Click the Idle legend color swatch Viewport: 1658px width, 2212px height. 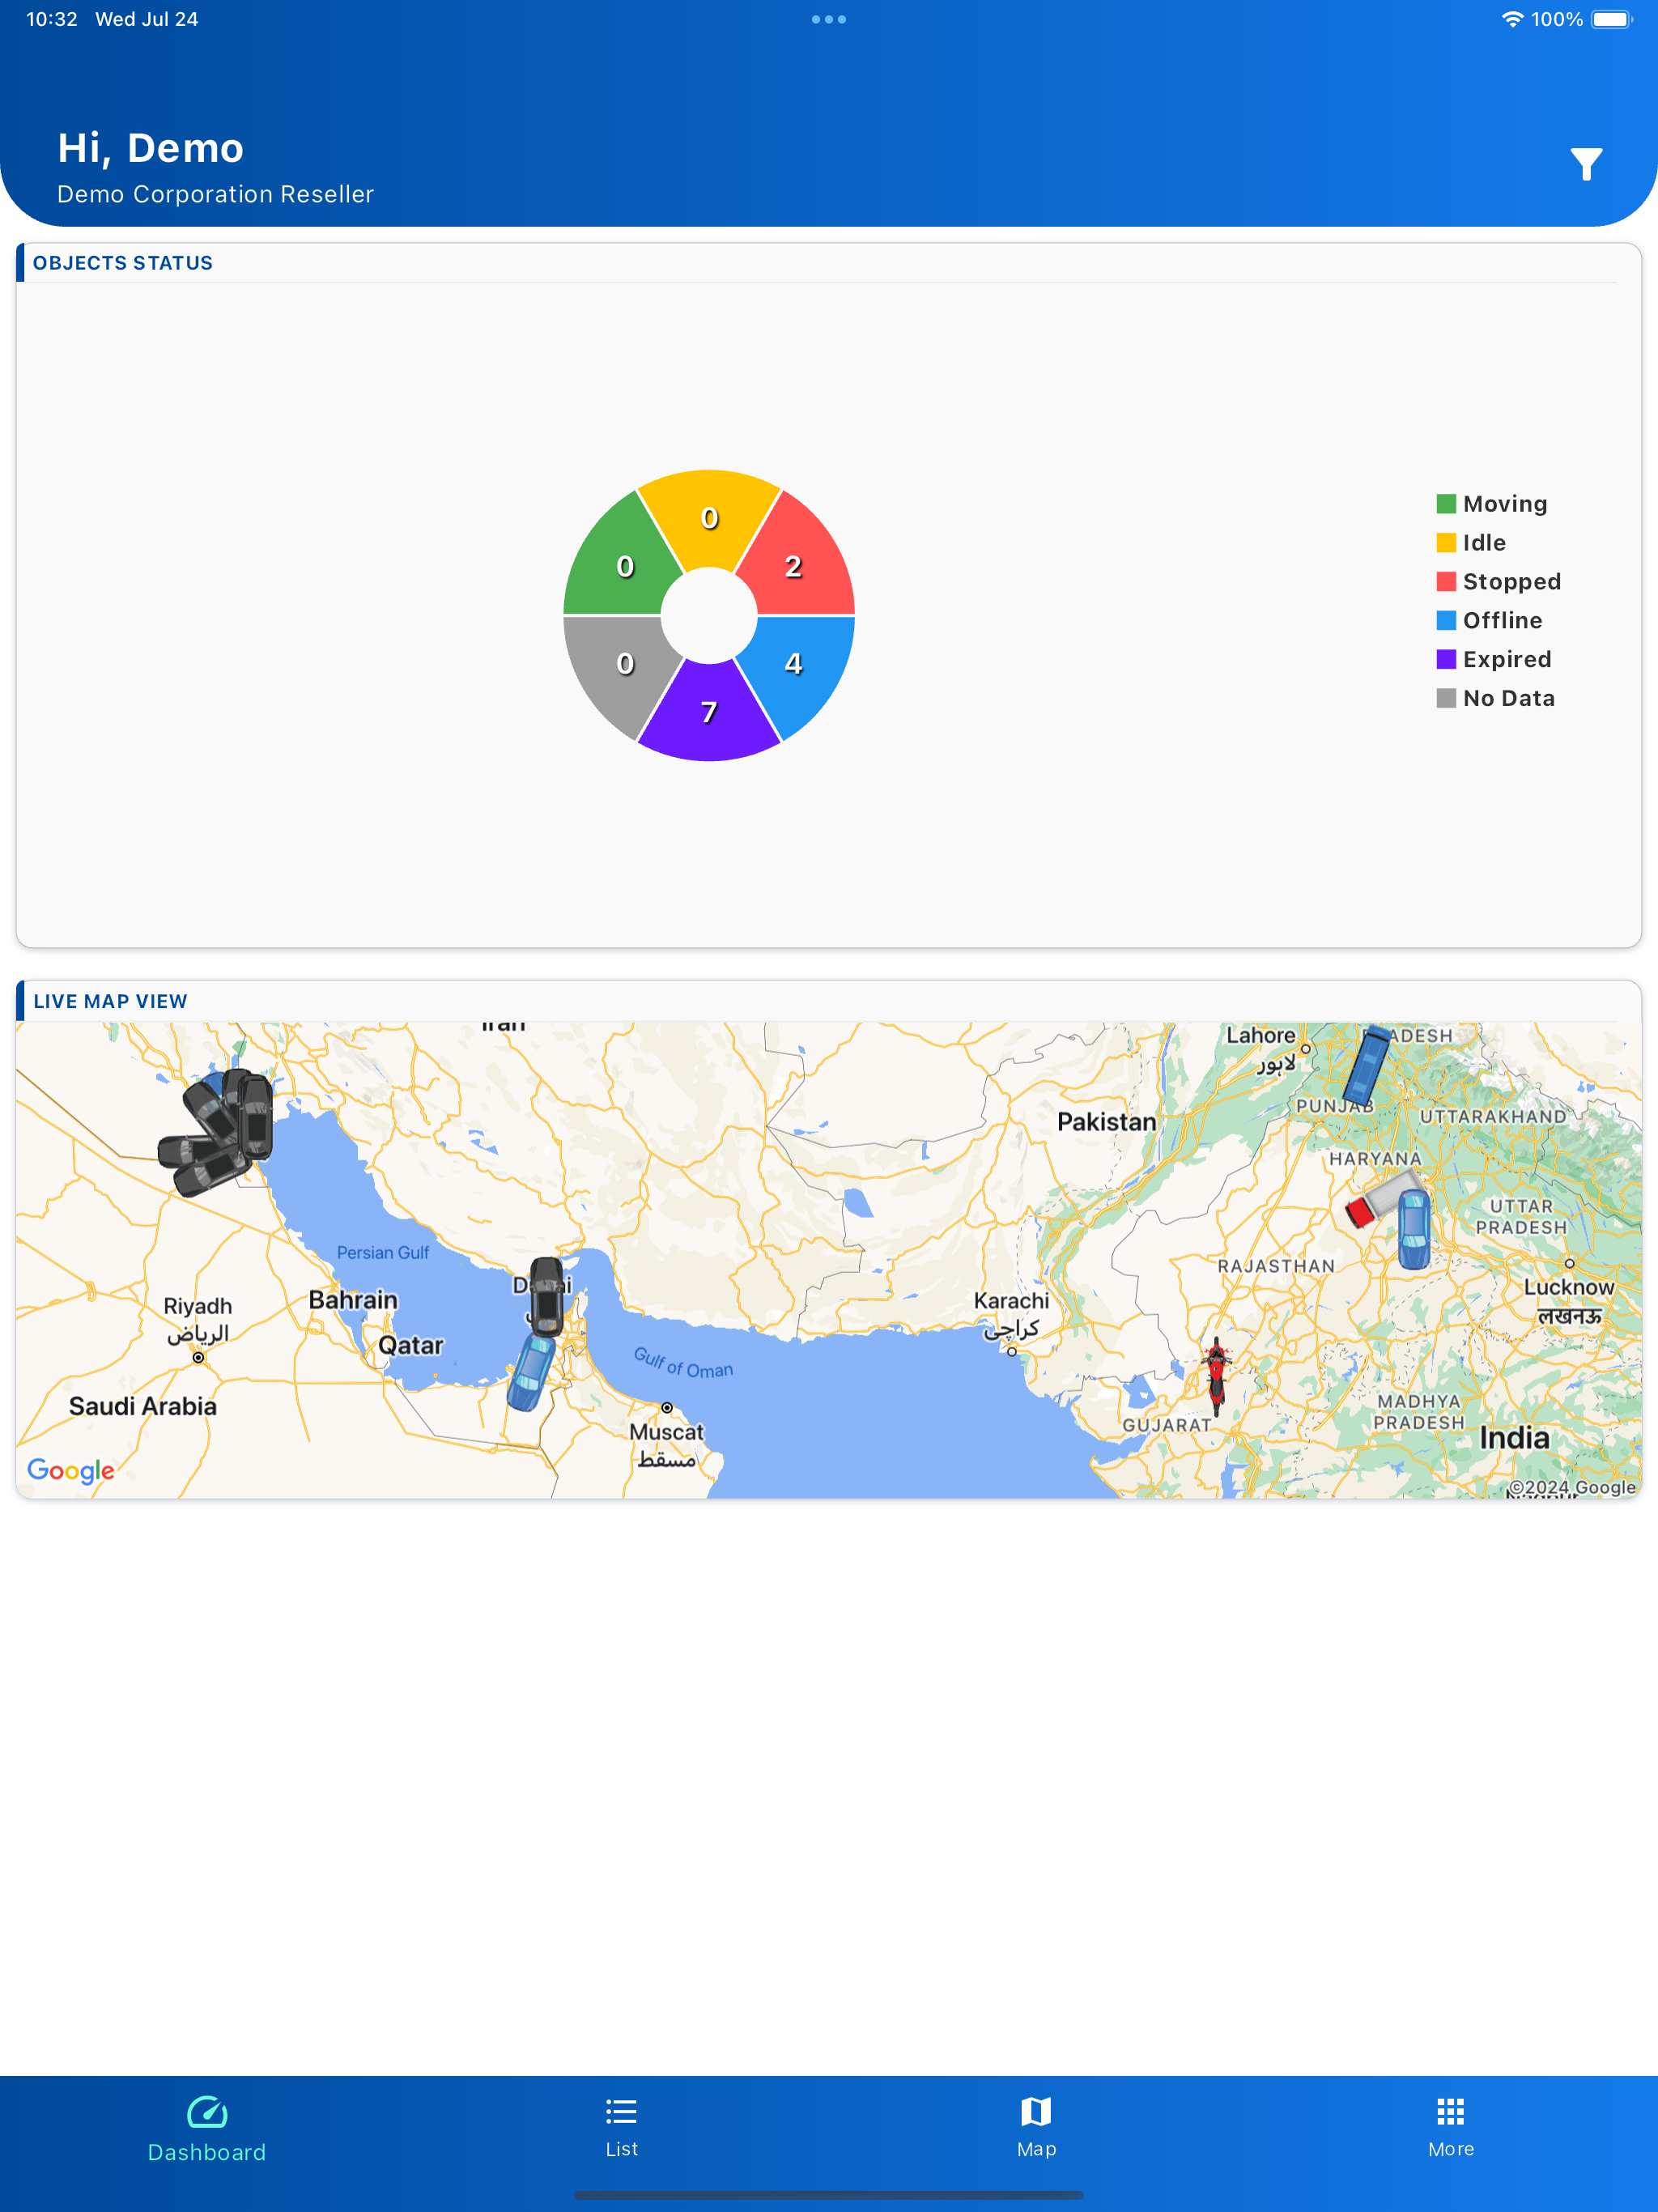click(x=1446, y=543)
